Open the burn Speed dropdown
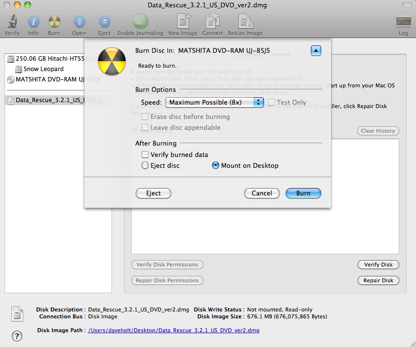The image size is (416, 347). pyautogui.click(x=214, y=102)
